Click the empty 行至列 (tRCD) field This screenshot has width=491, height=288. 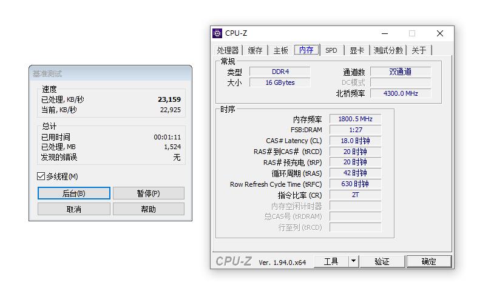coord(356,227)
